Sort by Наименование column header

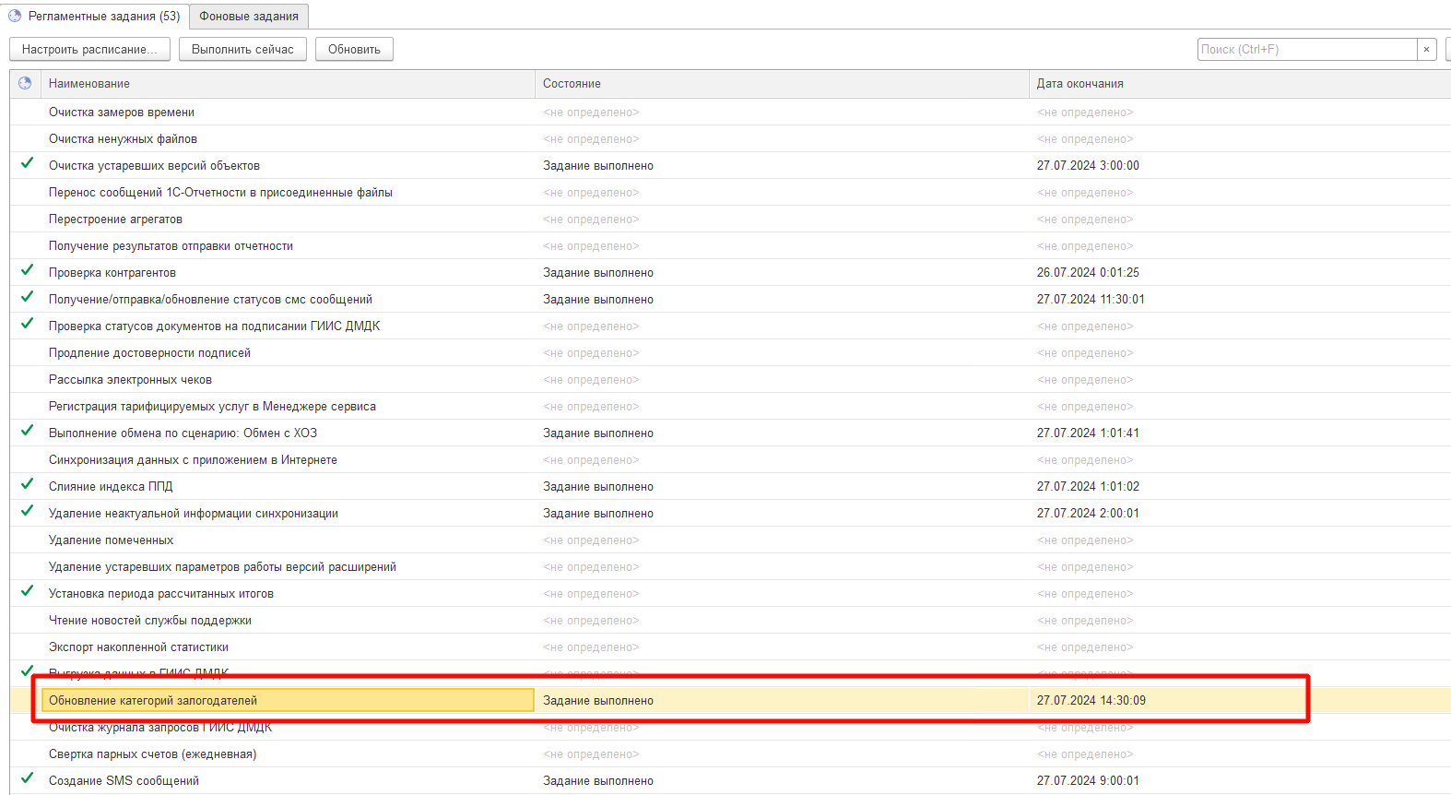tap(288, 83)
